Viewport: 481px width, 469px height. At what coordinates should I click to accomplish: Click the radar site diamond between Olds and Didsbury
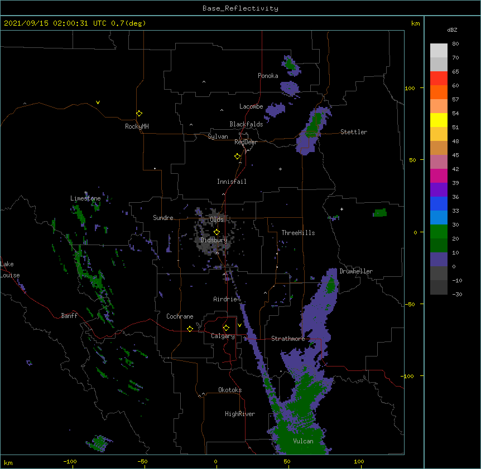217,232
